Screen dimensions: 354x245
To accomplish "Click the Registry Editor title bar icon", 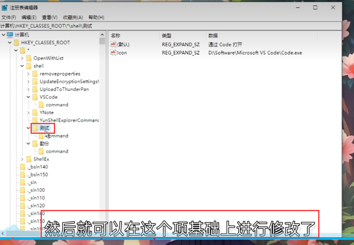I will [4, 8].
